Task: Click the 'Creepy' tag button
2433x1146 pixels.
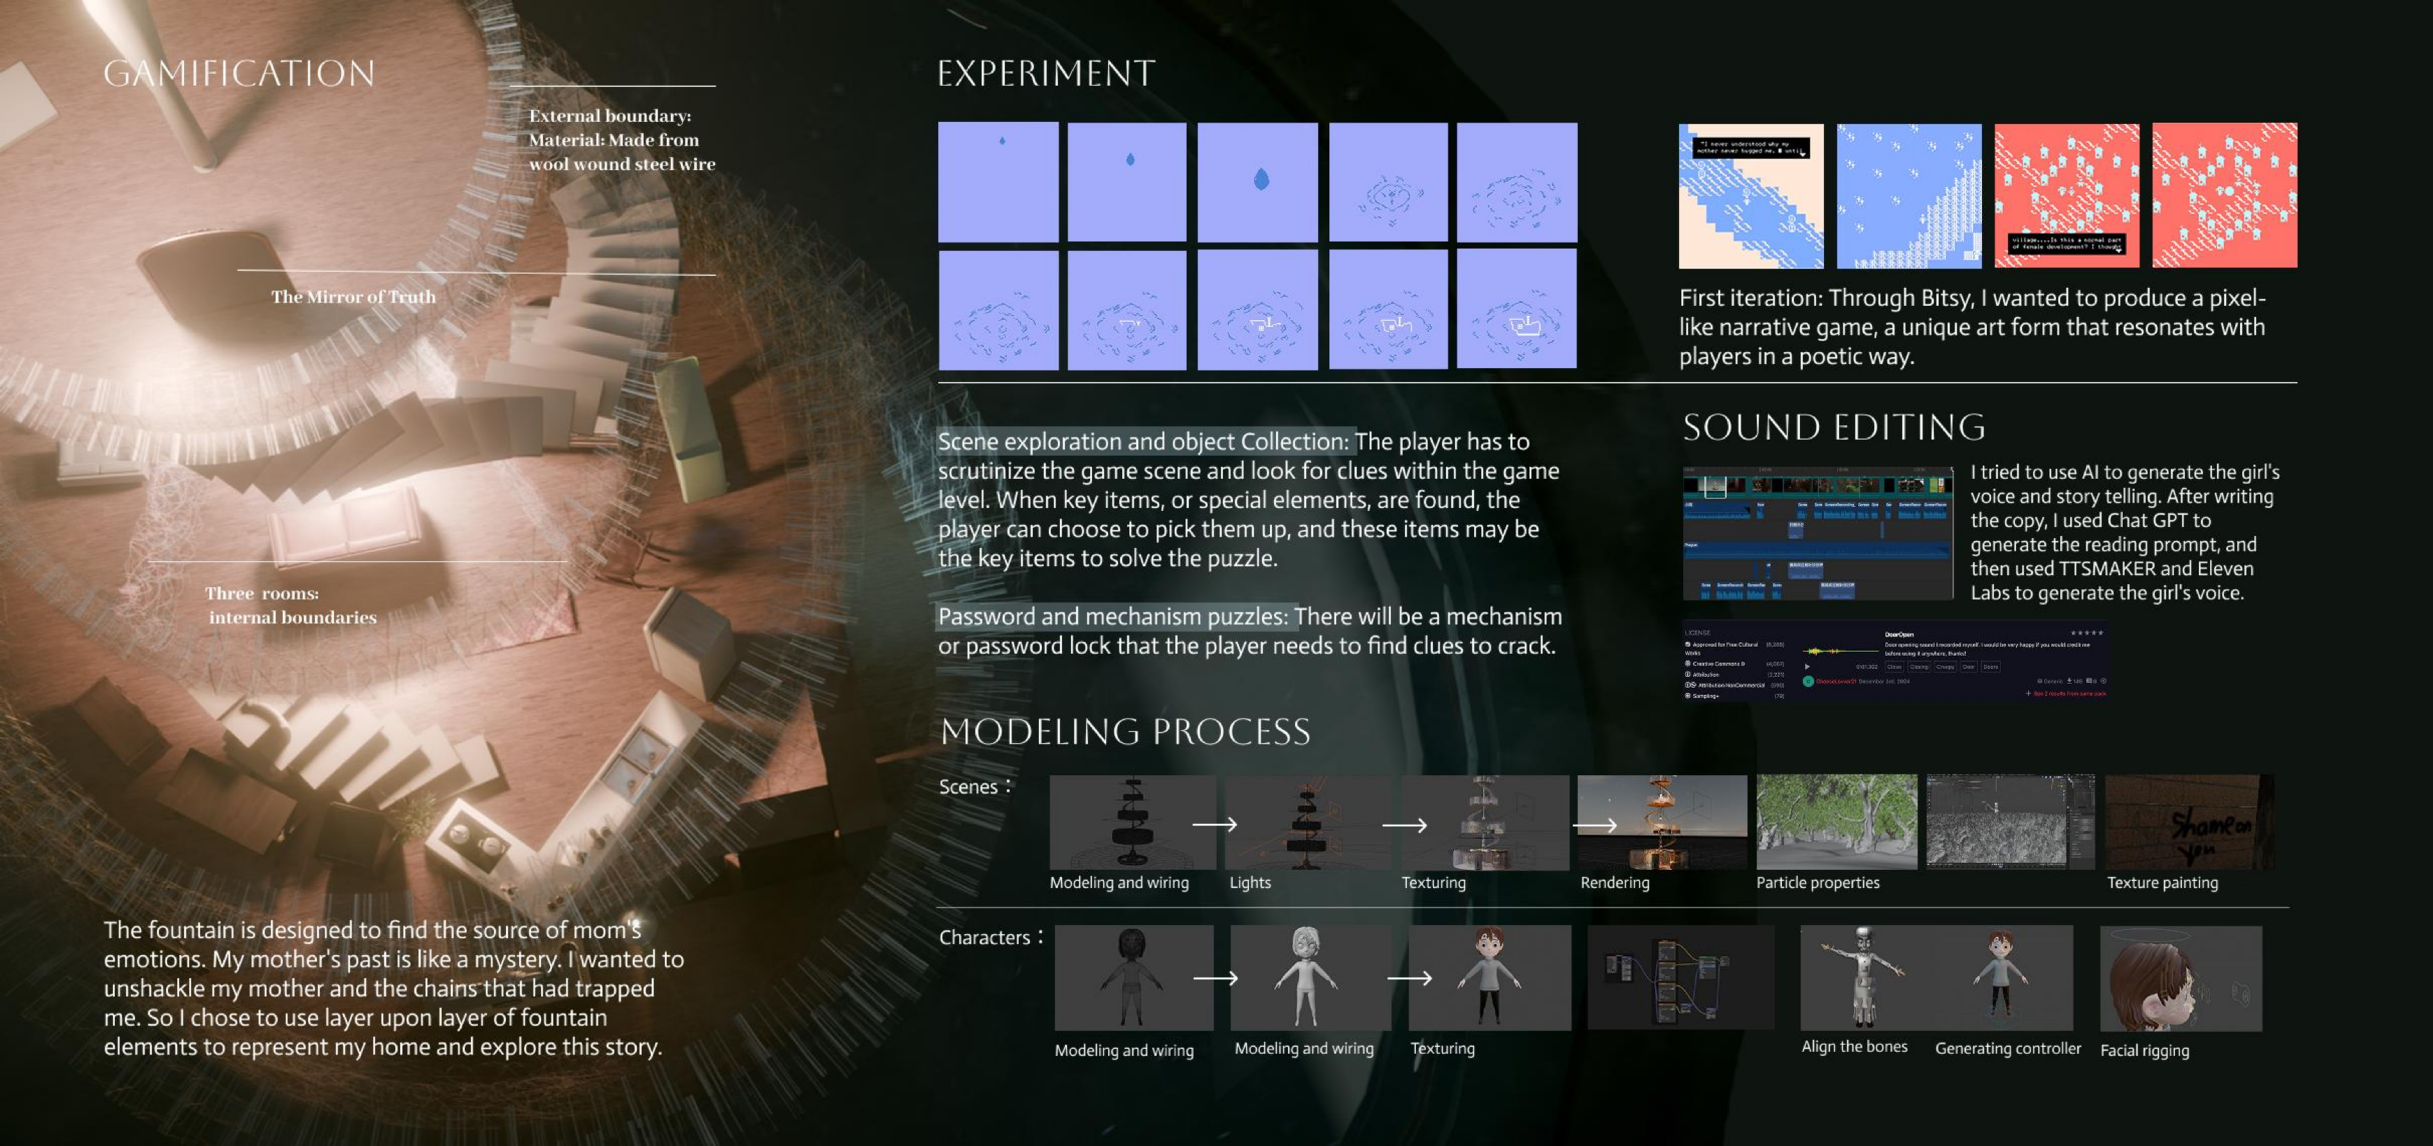Action: pos(1945,668)
